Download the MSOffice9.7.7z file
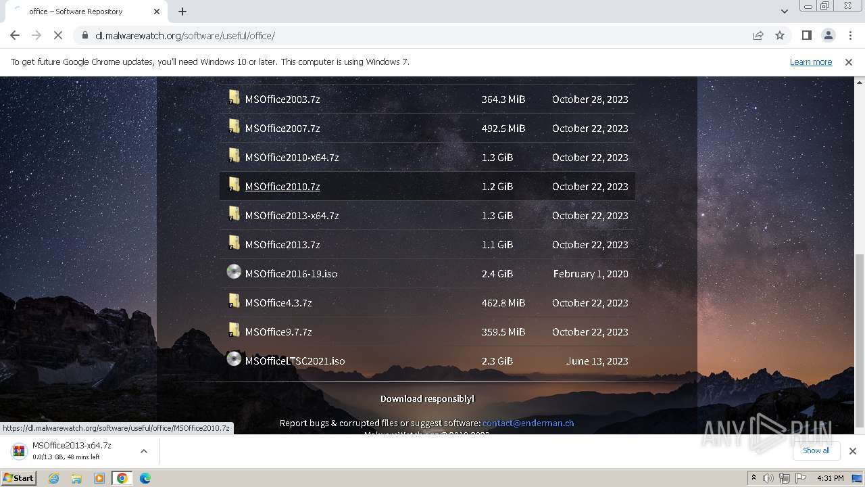 pos(278,331)
